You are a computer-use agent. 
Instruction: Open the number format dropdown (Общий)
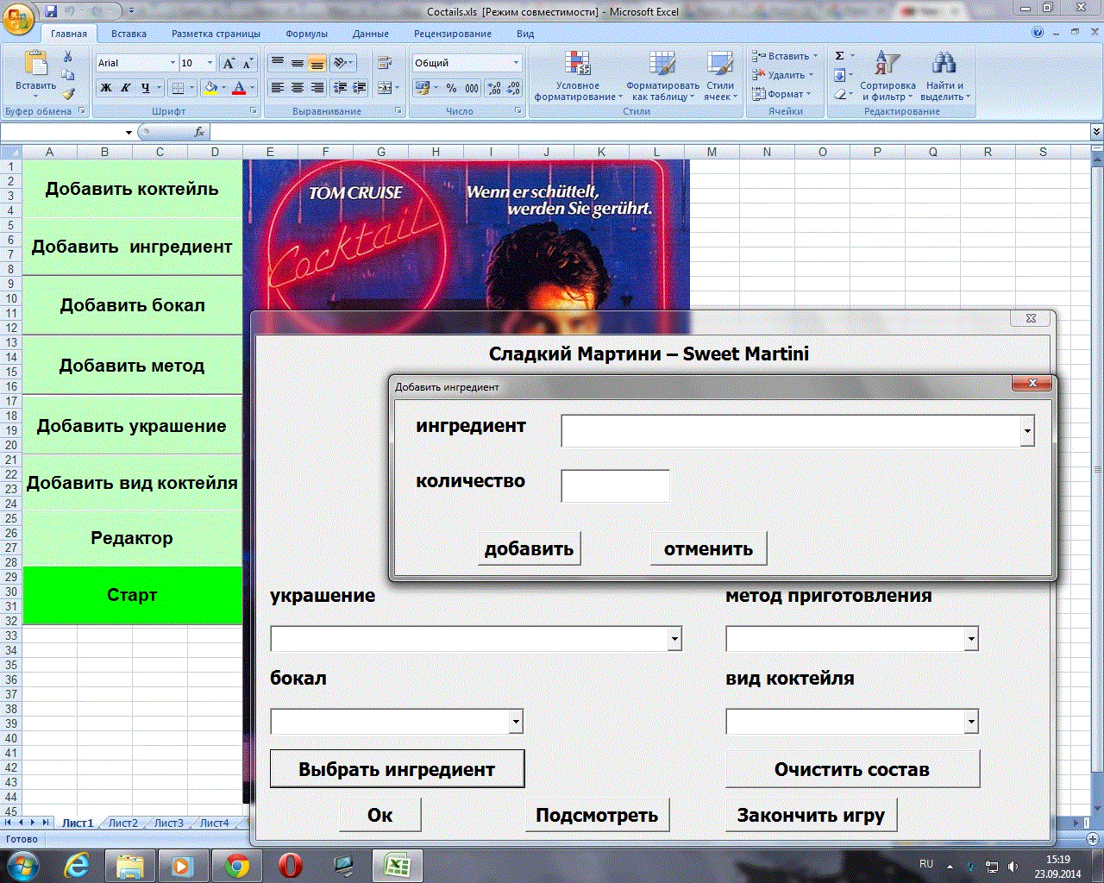pos(516,63)
